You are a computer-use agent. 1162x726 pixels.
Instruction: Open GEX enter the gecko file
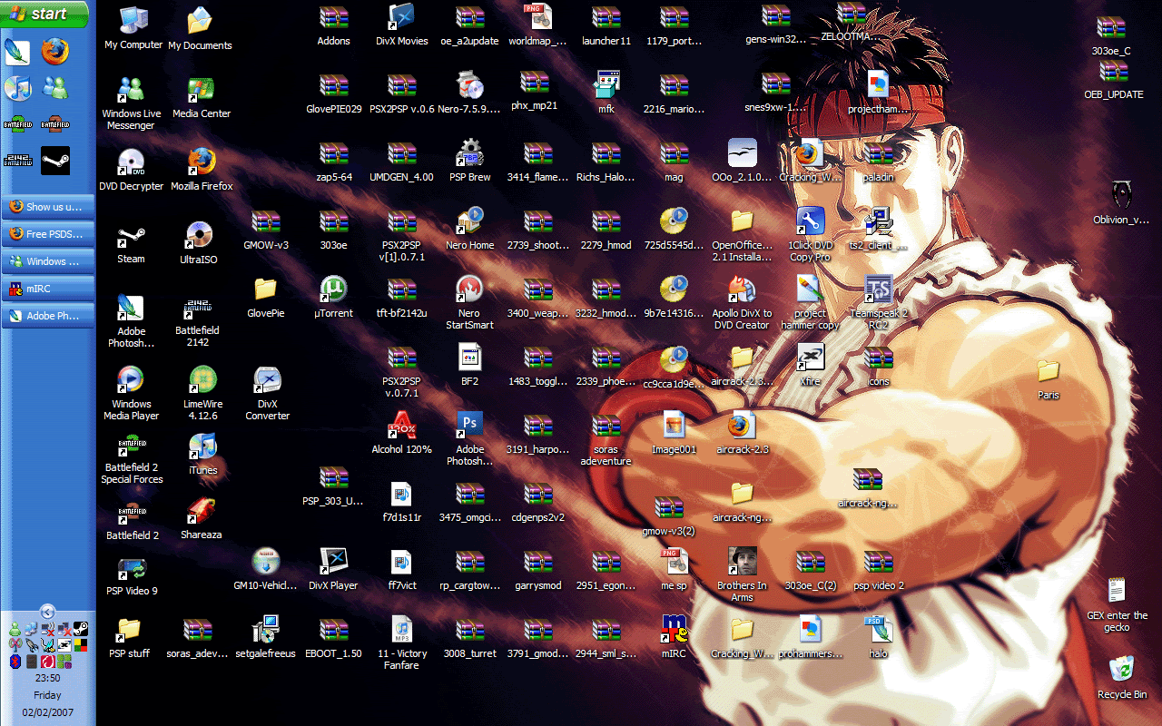pos(1117,604)
